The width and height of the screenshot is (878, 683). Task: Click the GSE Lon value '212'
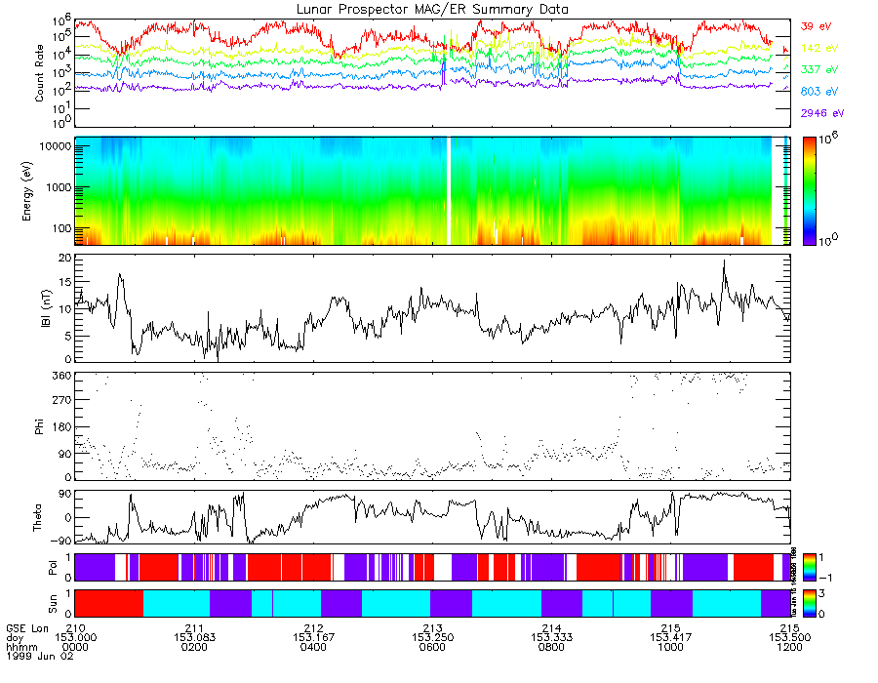313,628
